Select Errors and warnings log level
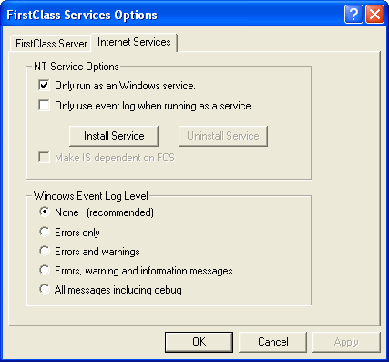Viewport: 389px width, 362px height. (45, 251)
